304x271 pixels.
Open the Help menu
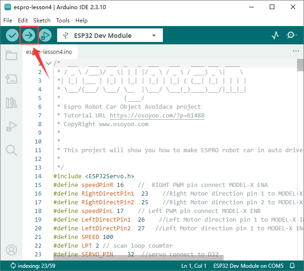[81, 21]
